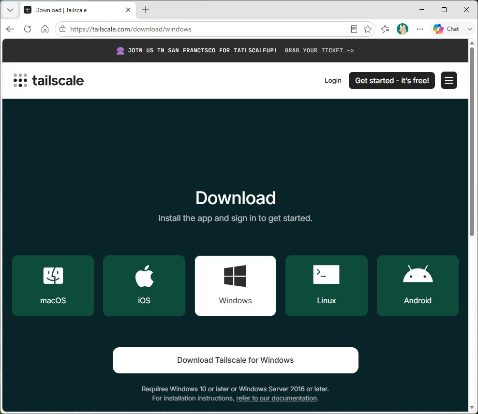This screenshot has width=478, height=414.
Task: Click the scrollbar down arrow
Action: [x=472, y=407]
